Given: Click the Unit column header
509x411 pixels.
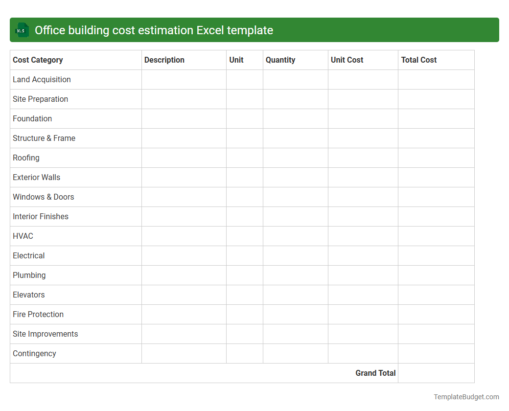Looking at the screenshot, I should (x=236, y=60).
